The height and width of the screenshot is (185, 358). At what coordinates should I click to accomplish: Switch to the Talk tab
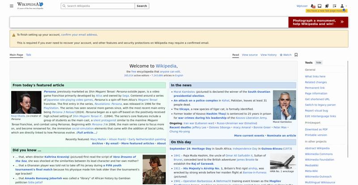tap(29, 55)
